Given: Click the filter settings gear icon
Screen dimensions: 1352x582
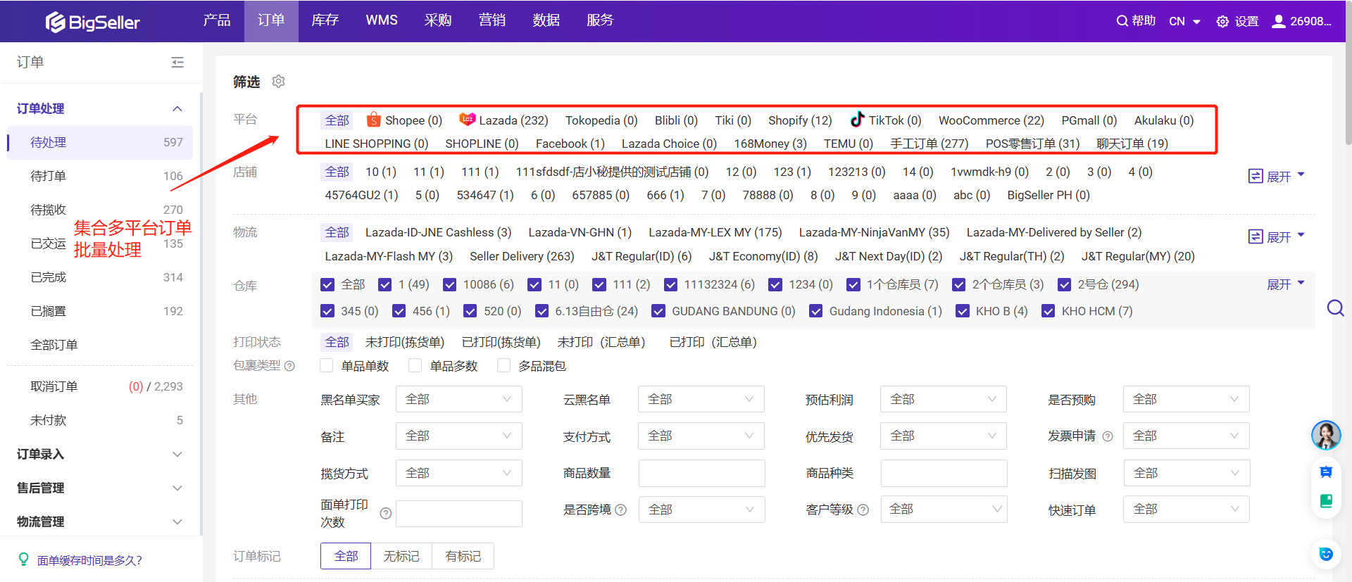Looking at the screenshot, I should coord(278,82).
